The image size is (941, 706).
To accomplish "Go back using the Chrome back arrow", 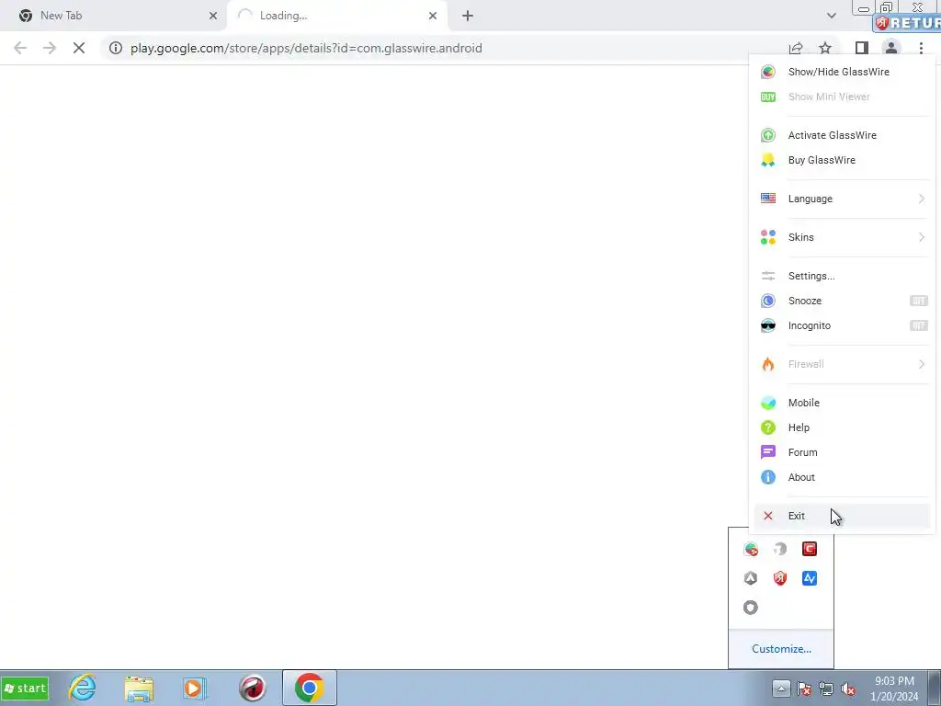I will coord(20,48).
